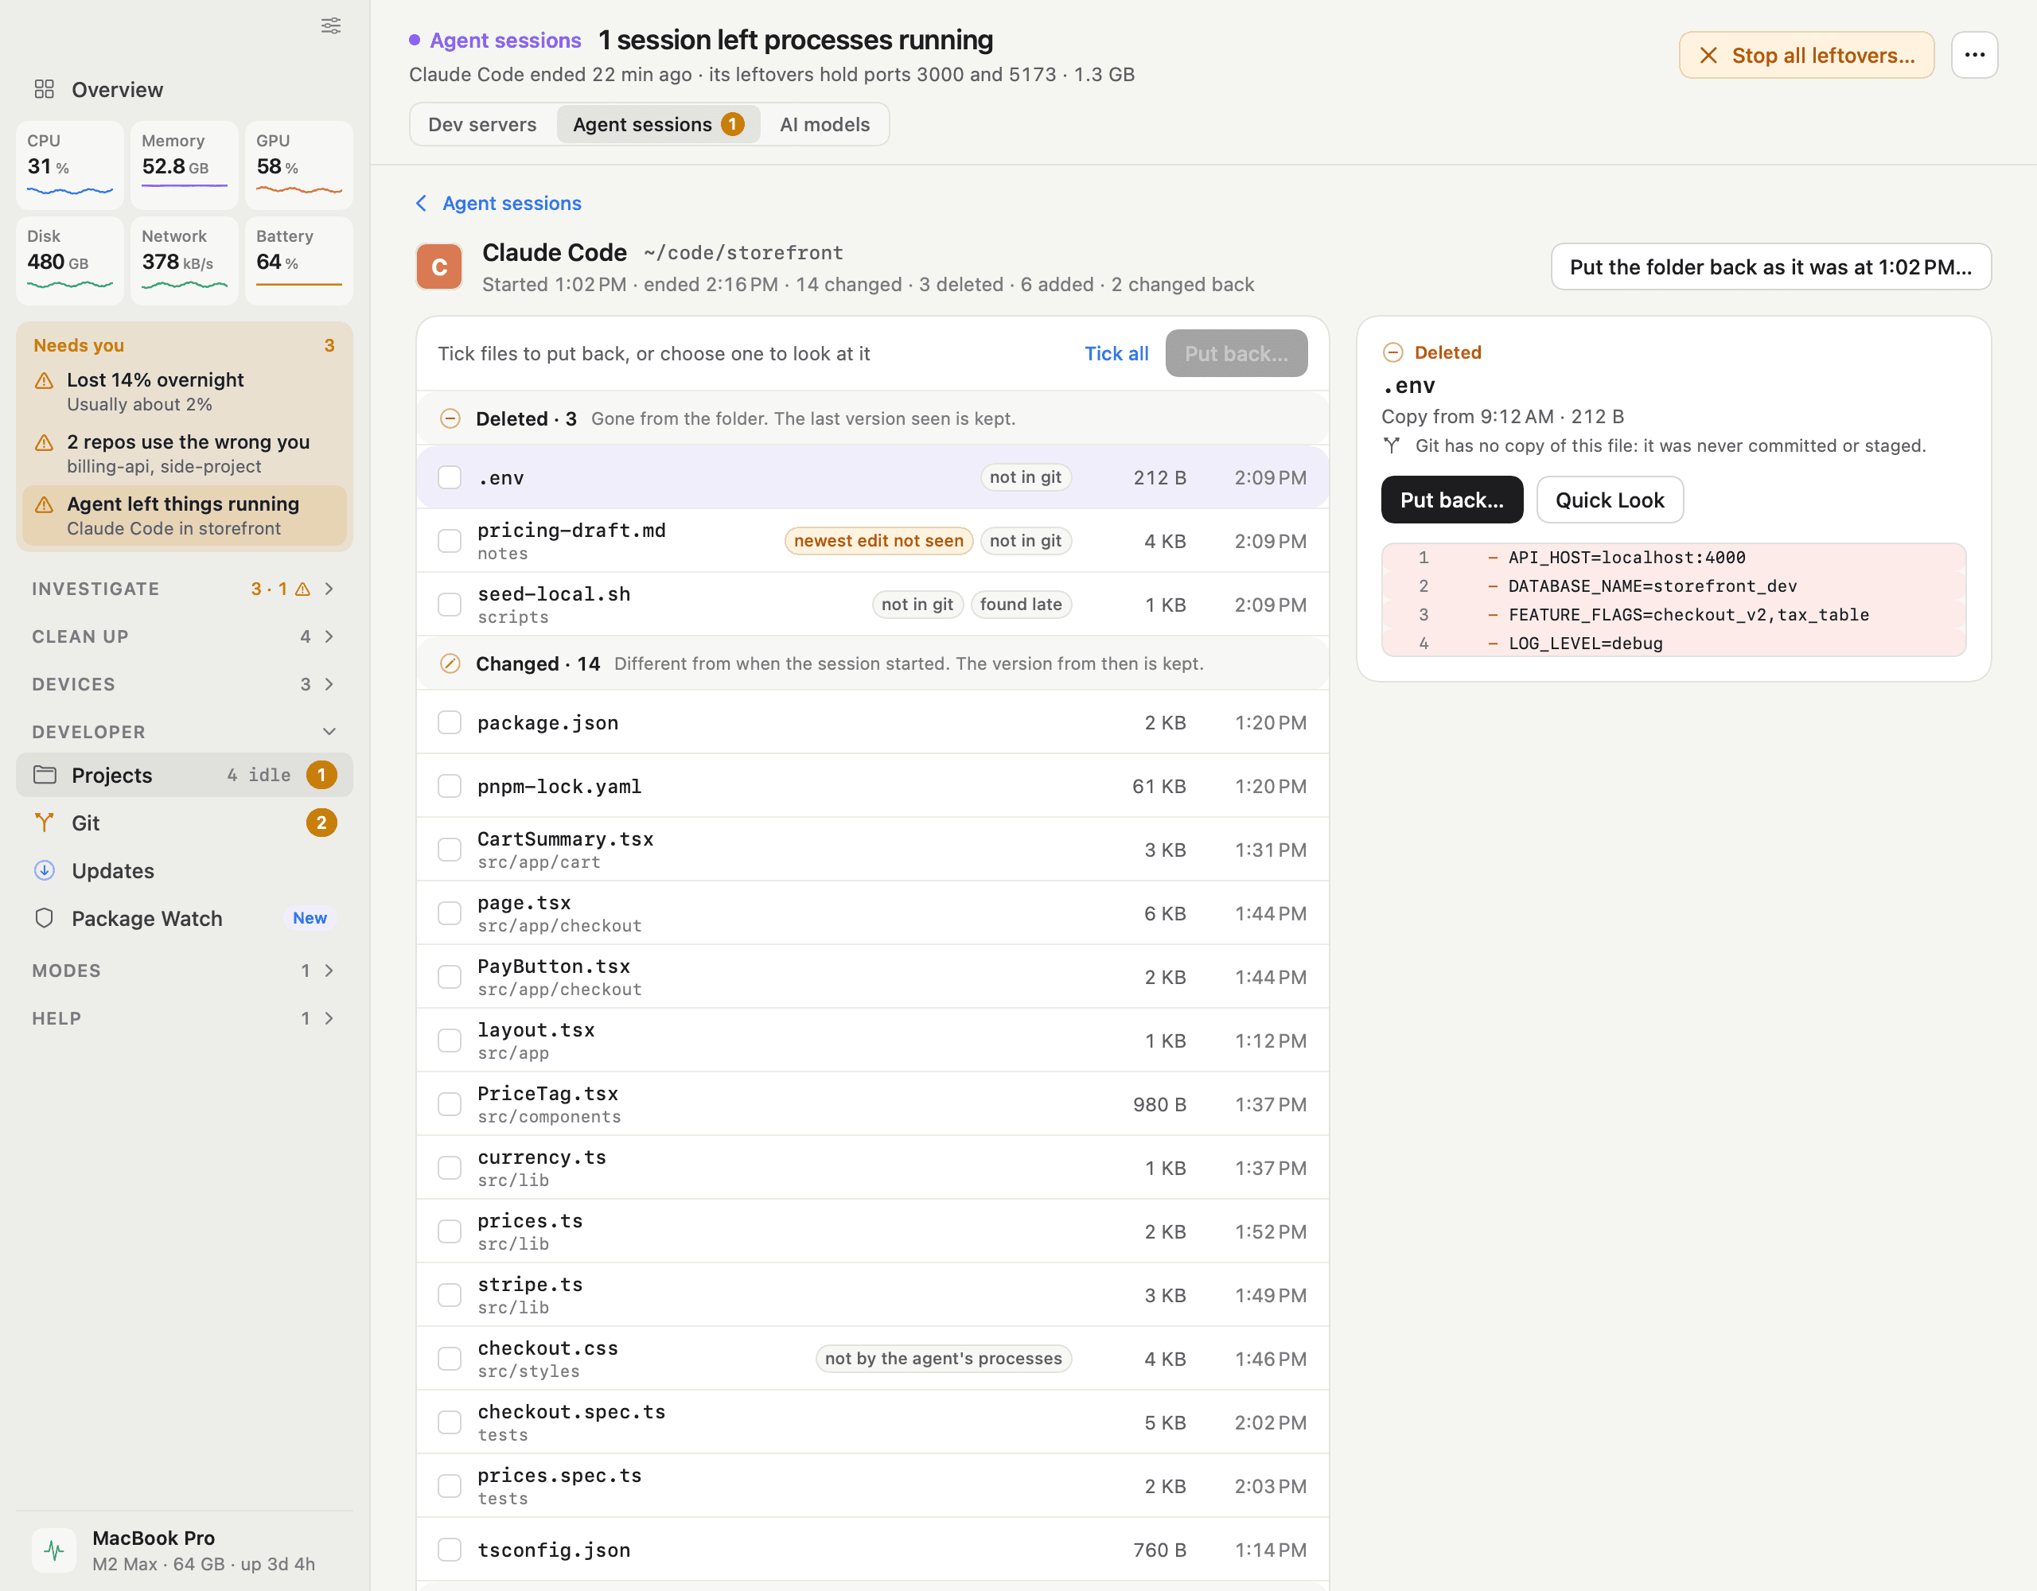2037x1591 pixels.
Task: Open the CPU 31% stat card
Action: (x=70, y=165)
